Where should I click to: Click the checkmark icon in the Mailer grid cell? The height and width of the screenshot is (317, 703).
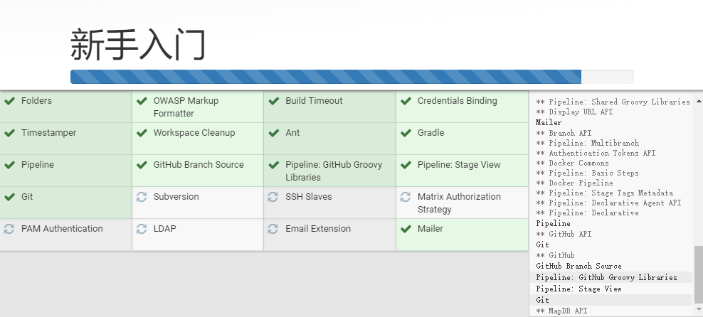(x=406, y=229)
